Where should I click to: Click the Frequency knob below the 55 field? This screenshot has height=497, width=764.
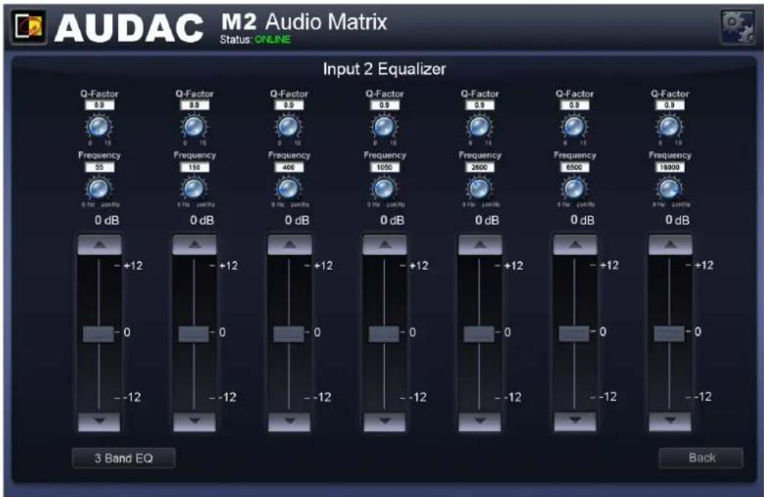[x=100, y=188]
